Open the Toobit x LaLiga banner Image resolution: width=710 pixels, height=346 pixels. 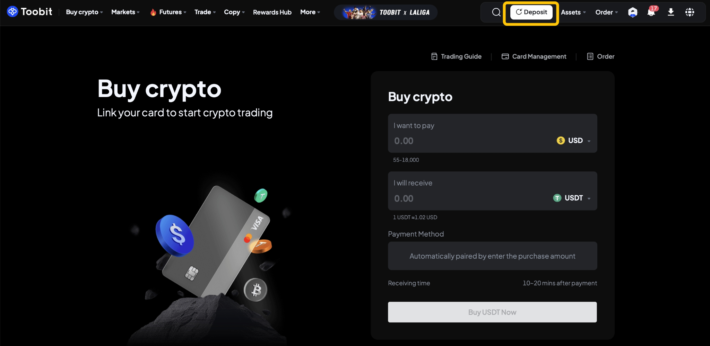point(386,12)
